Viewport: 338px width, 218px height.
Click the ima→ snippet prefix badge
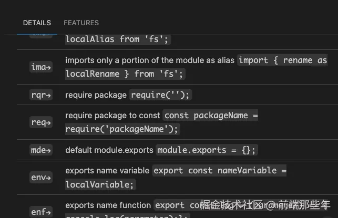tap(41, 67)
